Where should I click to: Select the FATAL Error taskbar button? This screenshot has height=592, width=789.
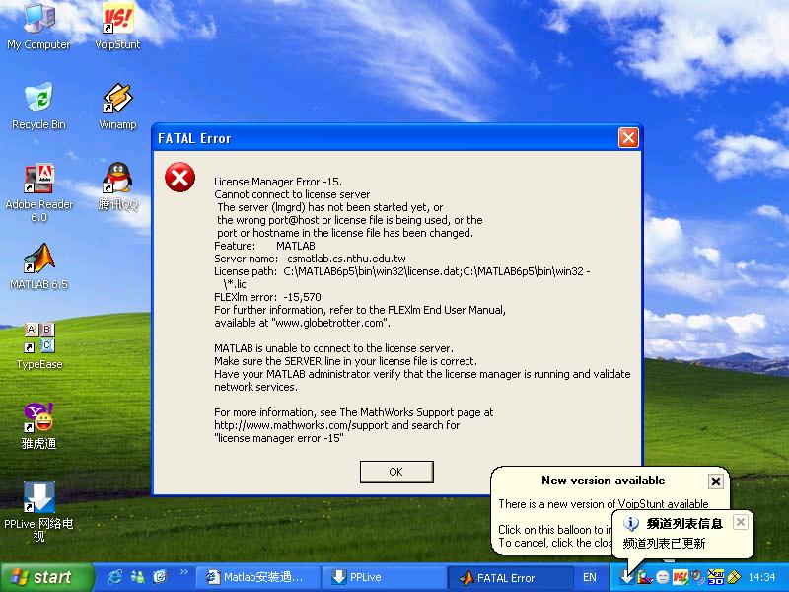coord(510,577)
